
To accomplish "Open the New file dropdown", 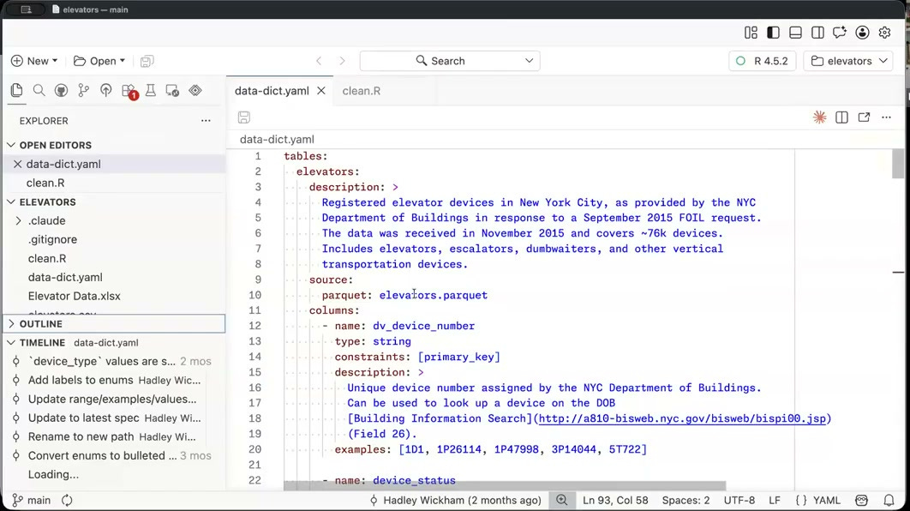I will coord(34,61).
